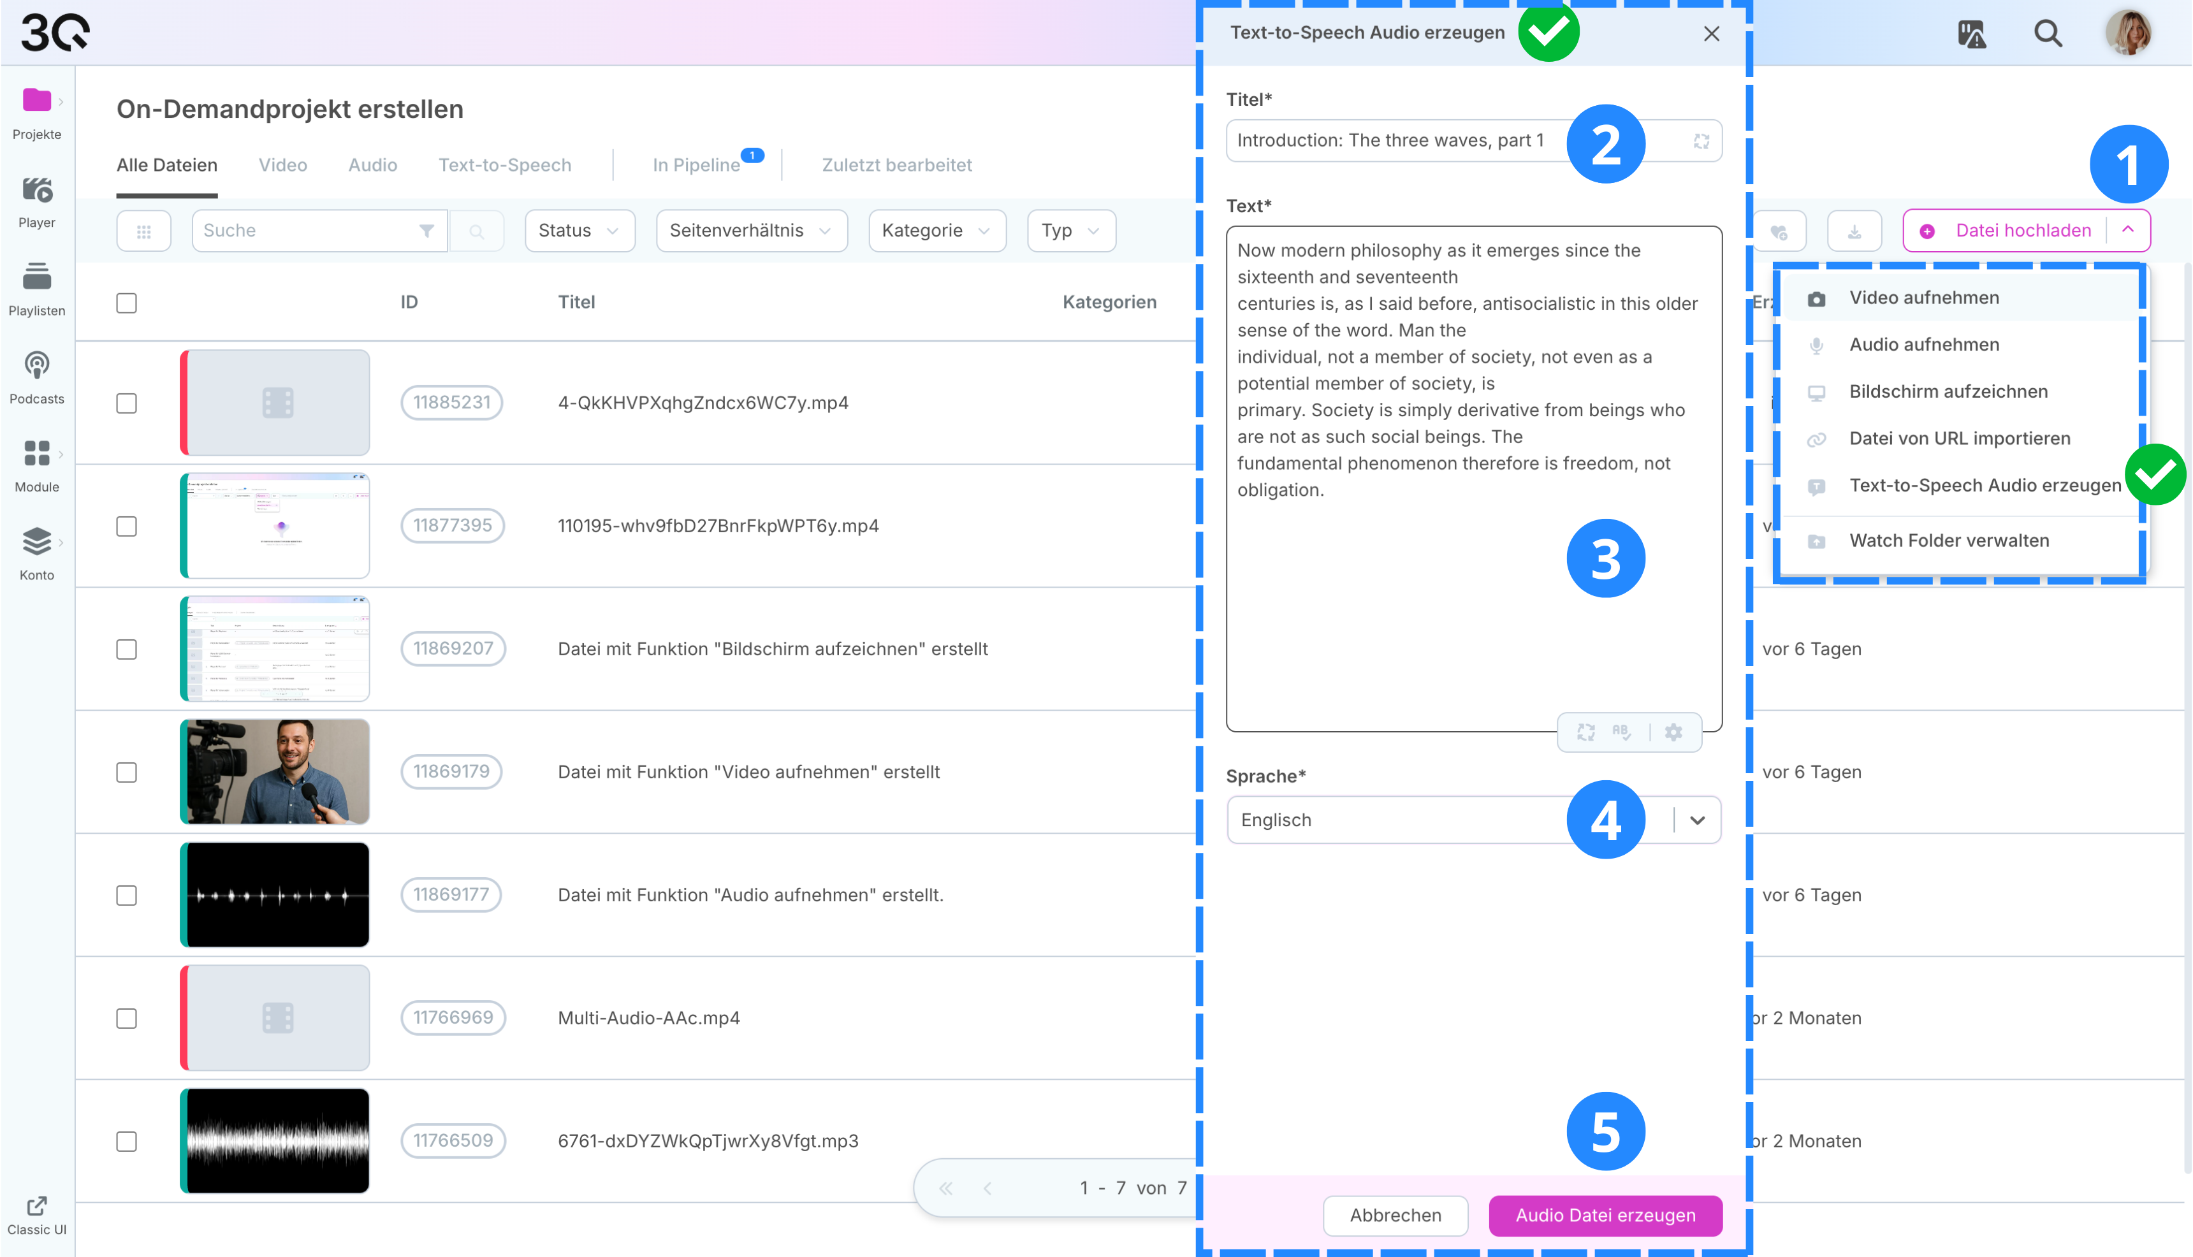This screenshot has height=1257, width=2193.
Task: Click the grid view icon button
Action: pos(143,231)
